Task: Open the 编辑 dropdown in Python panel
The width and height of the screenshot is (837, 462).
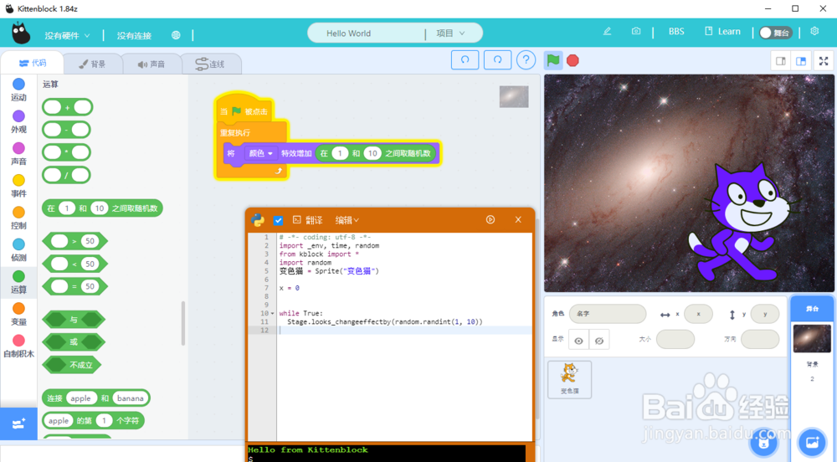Action: [x=347, y=220]
